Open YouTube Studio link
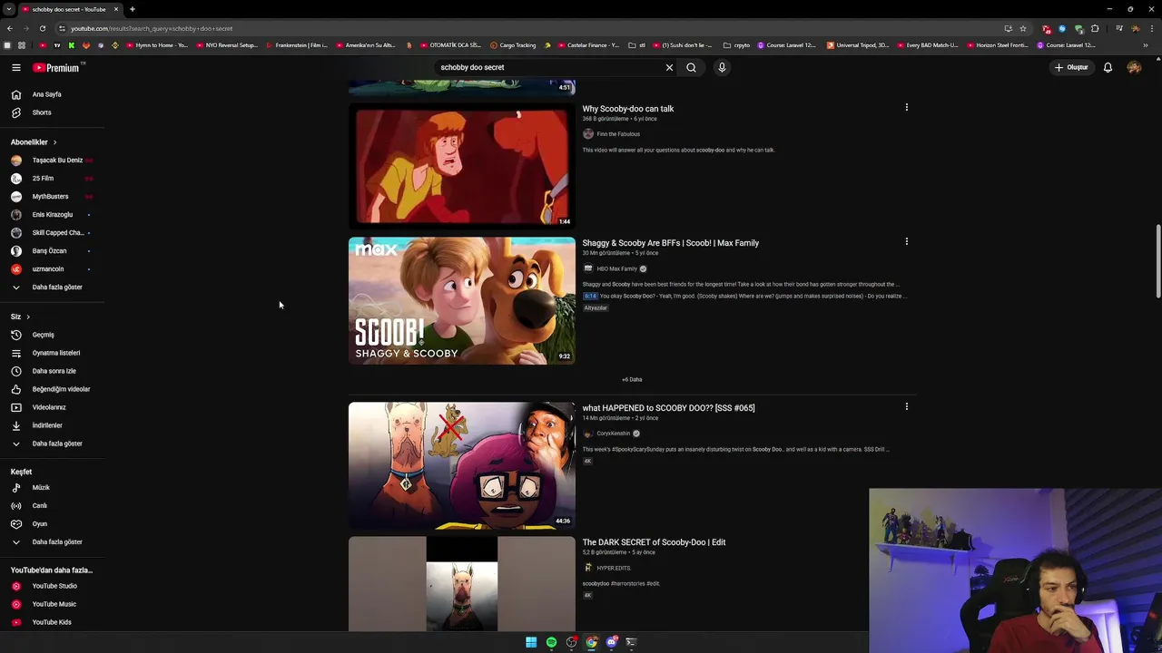 click(x=53, y=586)
